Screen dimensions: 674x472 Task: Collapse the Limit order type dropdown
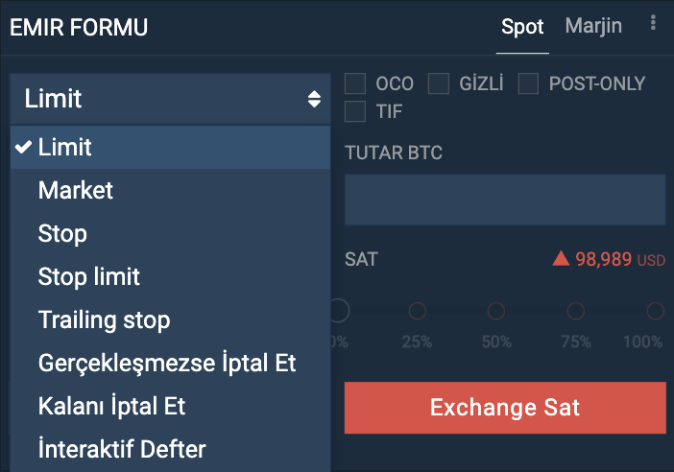tap(170, 99)
